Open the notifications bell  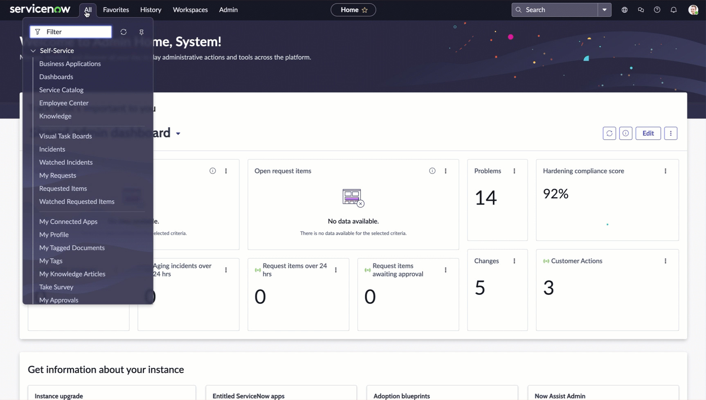674,10
